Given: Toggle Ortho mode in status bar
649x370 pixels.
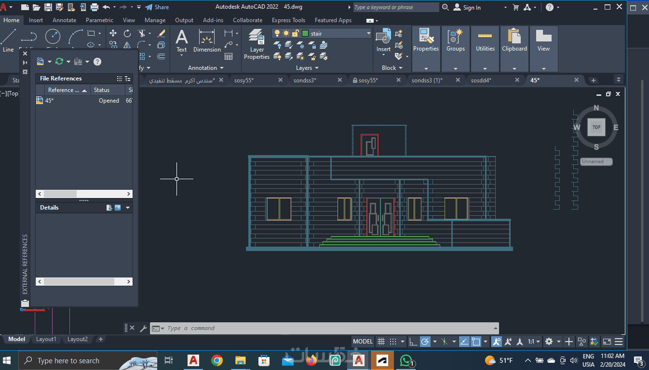Looking at the screenshot, I should (x=413, y=341).
